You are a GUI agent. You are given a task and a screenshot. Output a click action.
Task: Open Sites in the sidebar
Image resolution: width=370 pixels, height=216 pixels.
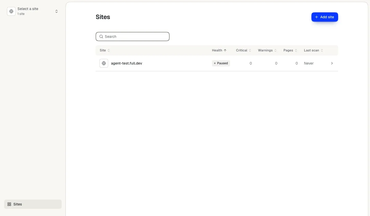33,204
